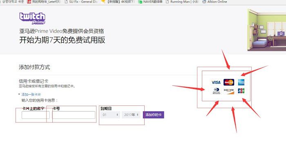This screenshot has width=286, height=165.
Task: Click the JCB card icon
Action: (241, 91)
